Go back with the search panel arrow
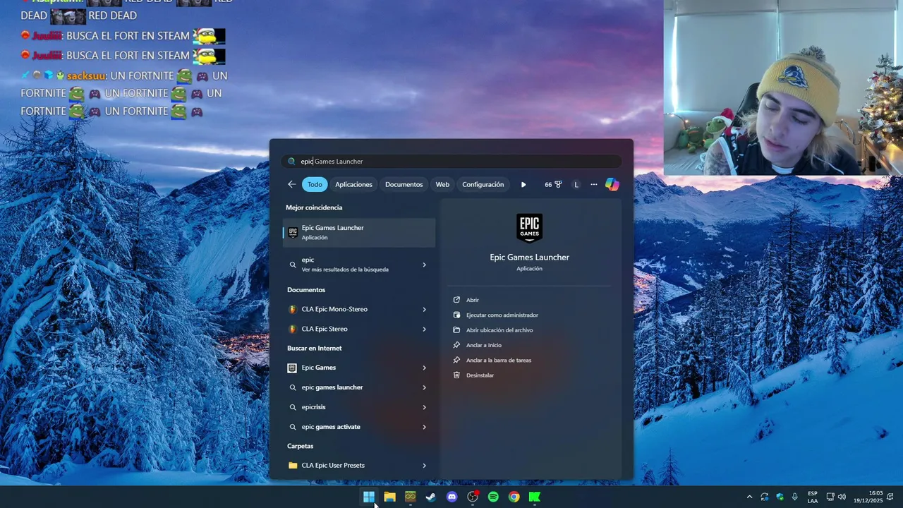Image resolution: width=903 pixels, height=508 pixels. point(292,184)
